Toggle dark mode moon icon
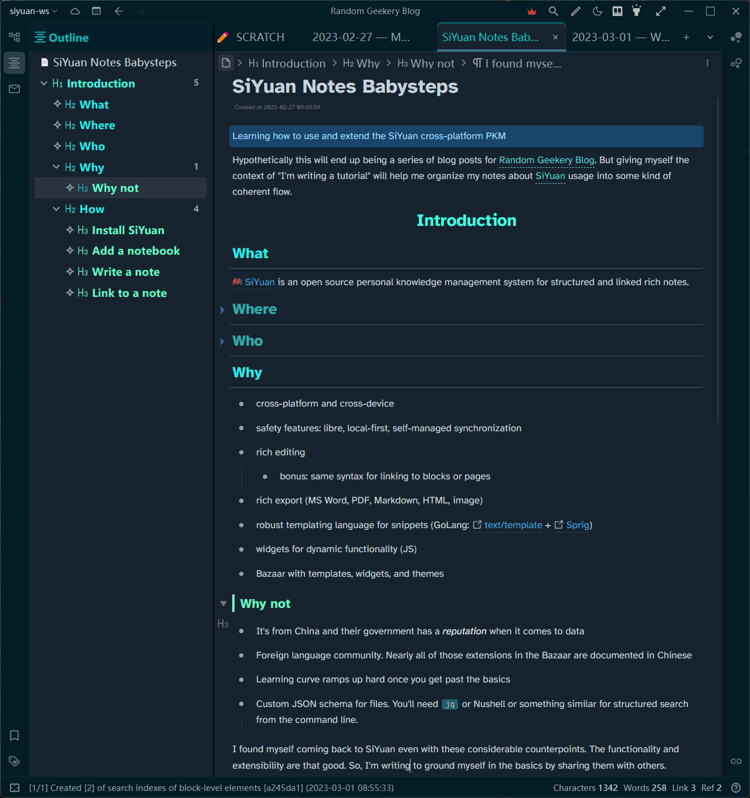The height and width of the screenshot is (798, 750). tap(598, 11)
